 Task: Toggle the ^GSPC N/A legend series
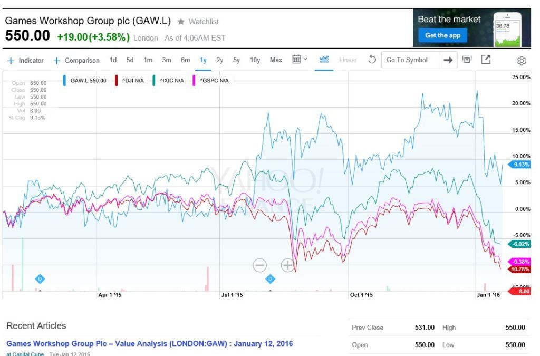(x=214, y=81)
